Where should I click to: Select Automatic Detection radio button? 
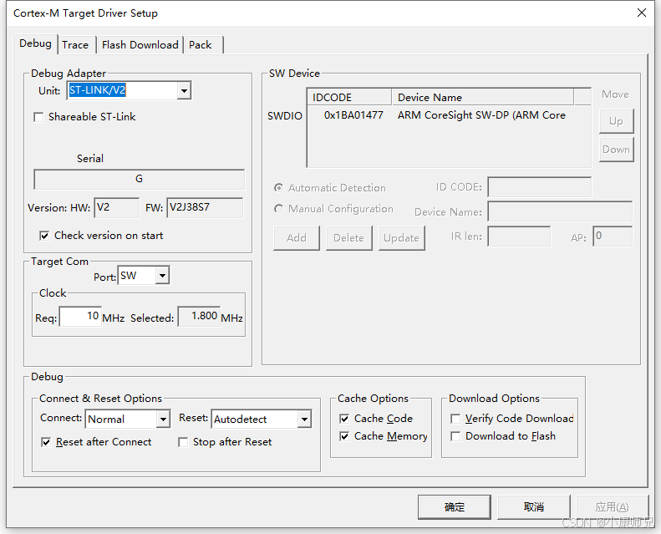278,187
